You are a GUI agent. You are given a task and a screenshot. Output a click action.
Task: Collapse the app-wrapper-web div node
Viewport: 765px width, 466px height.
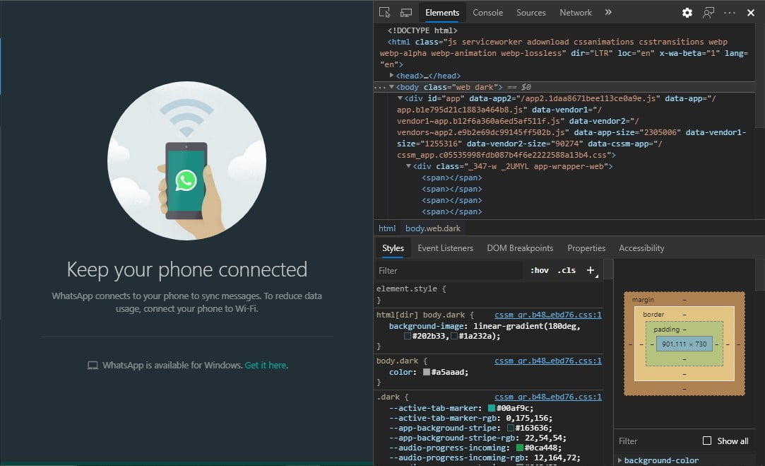pyautogui.click(x=408, y=166)
